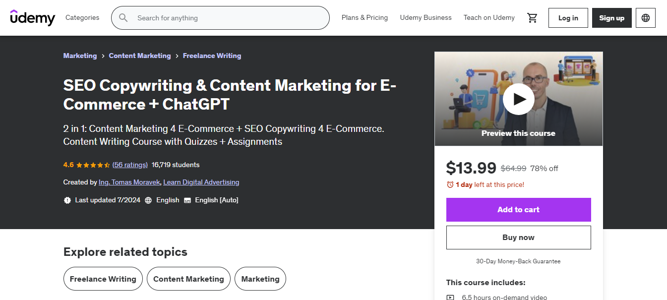667x300 pixels.
Task: Click the on-demand video icon
Action: tap(450, 298)
